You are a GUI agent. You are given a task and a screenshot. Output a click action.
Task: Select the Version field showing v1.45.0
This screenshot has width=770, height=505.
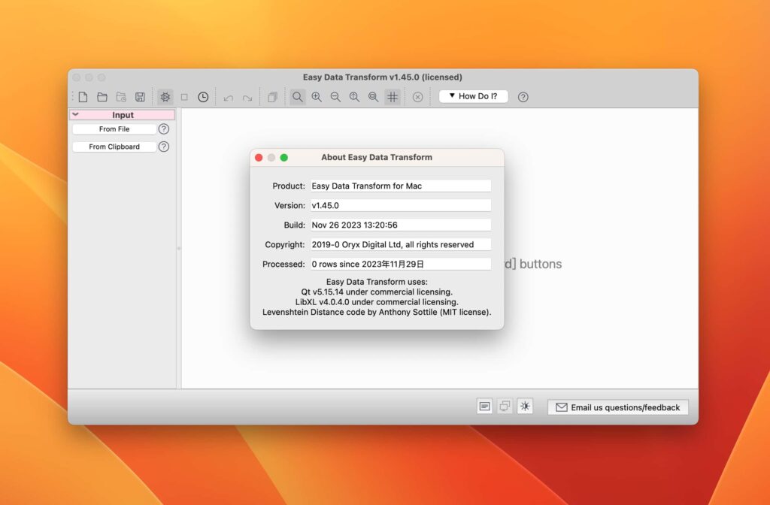pos(401,205)
